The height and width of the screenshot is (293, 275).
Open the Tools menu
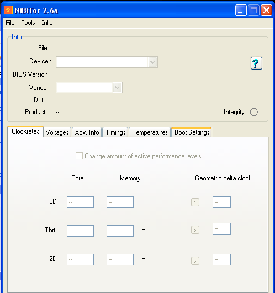tap(28, 23)
